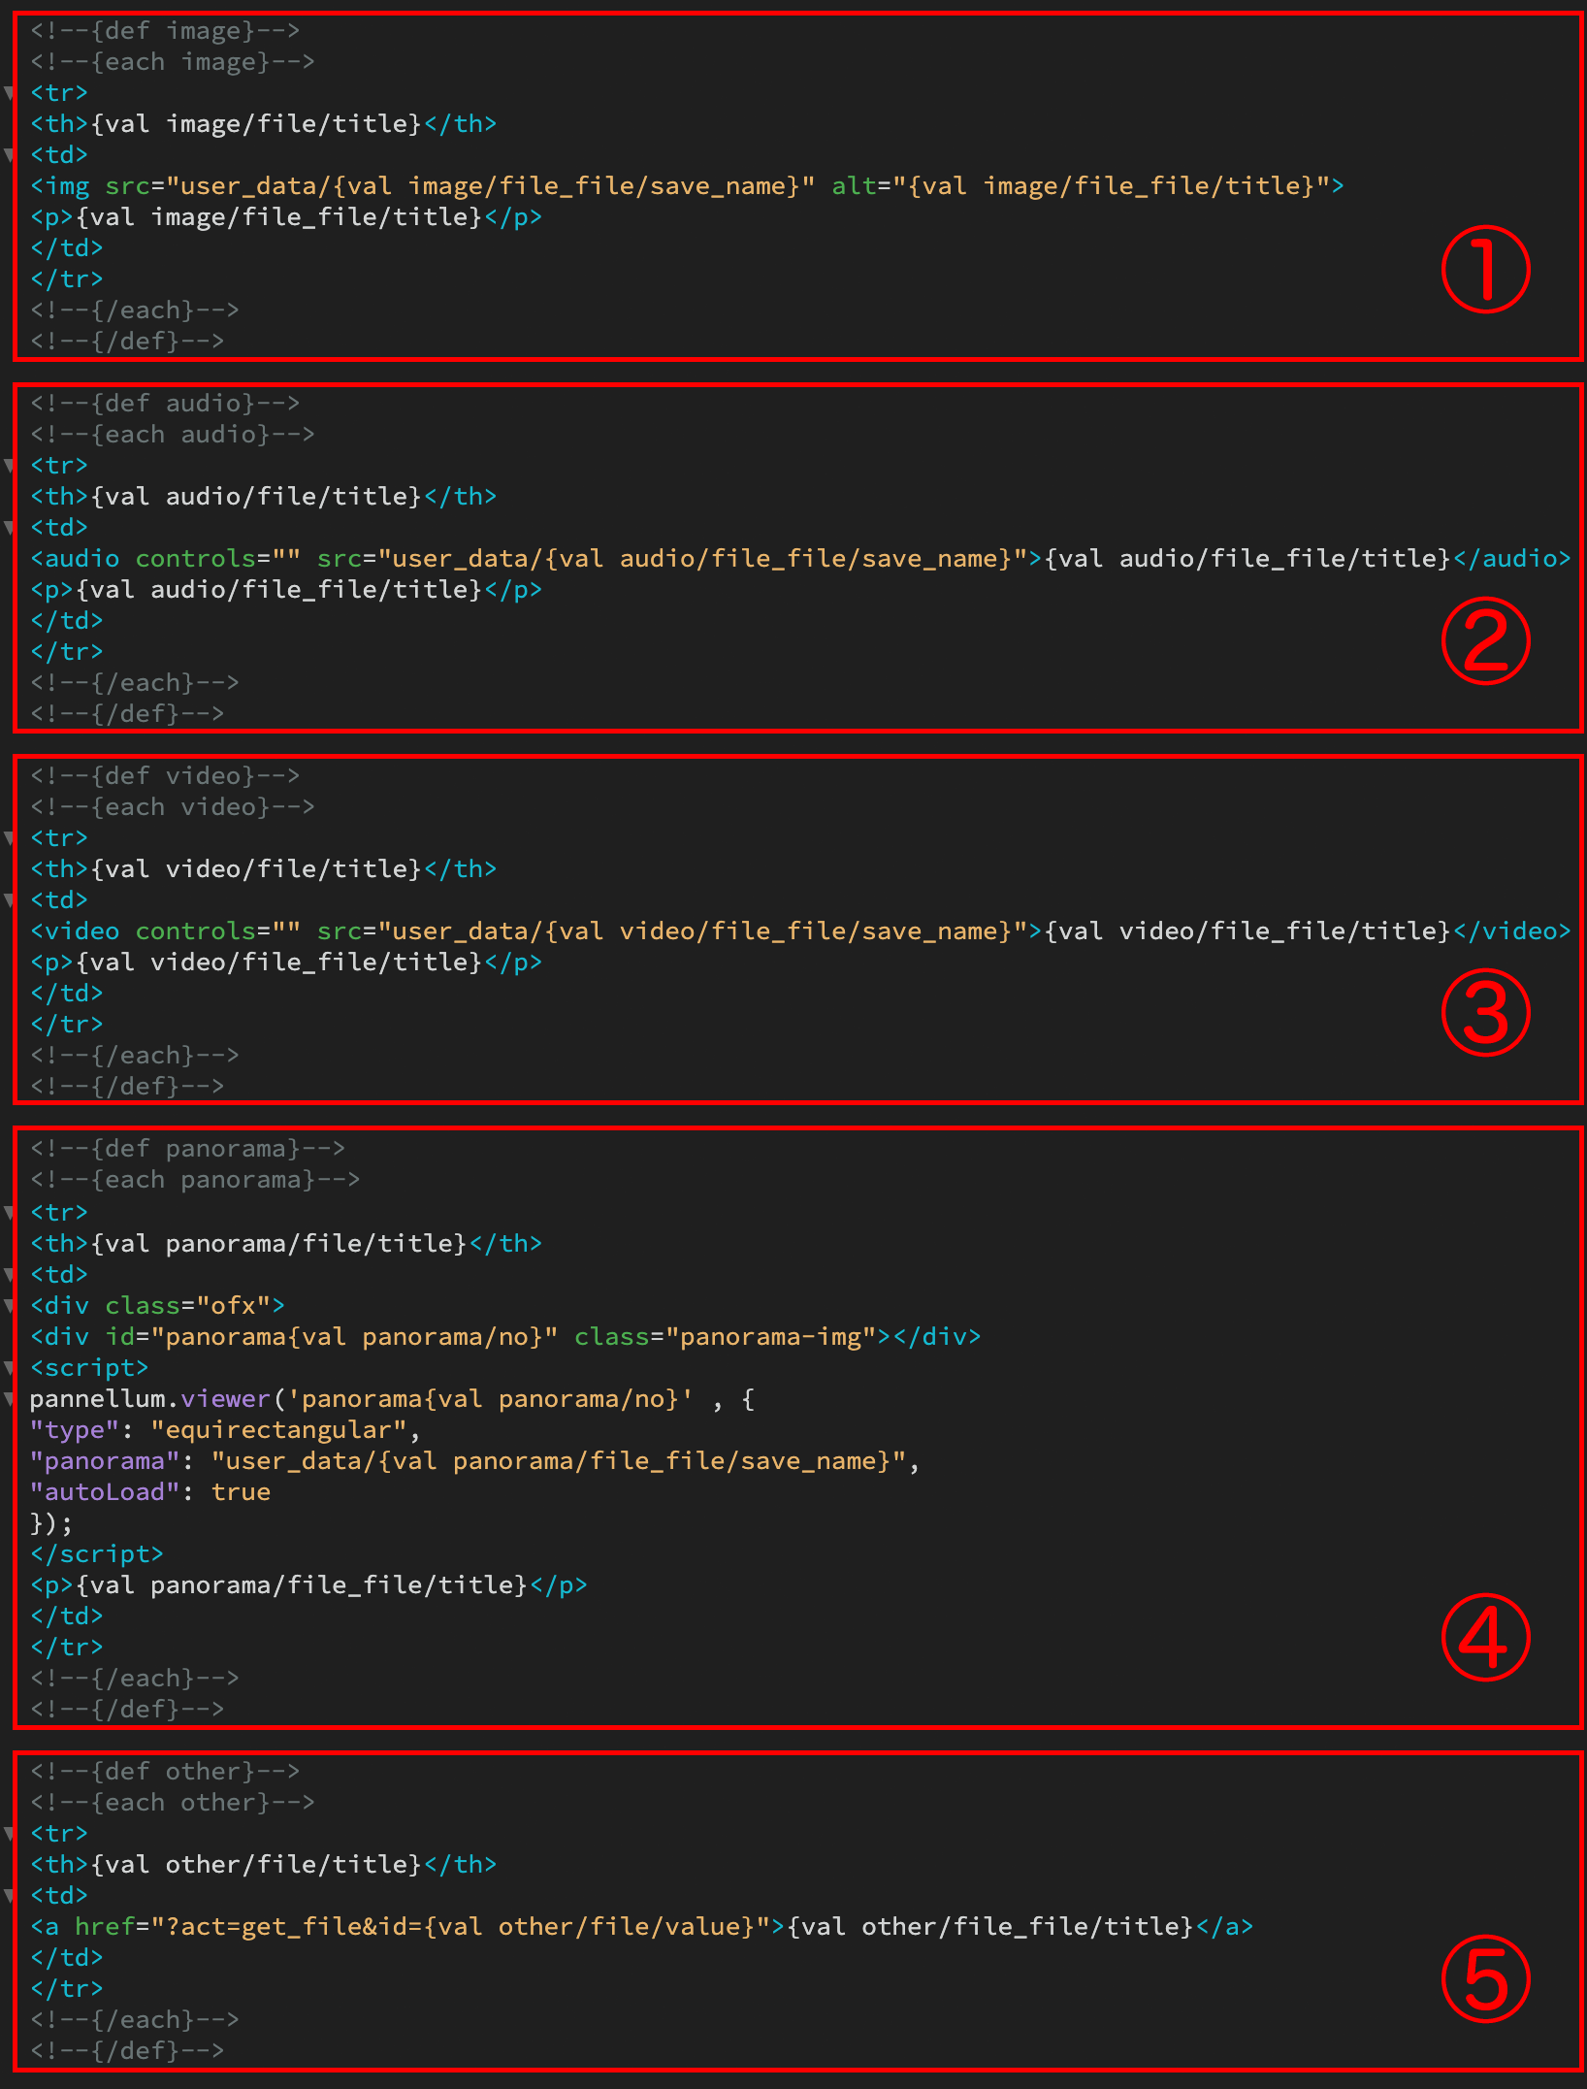Click the "</script>" closing tag line
The image size is (1587, 2089).
pos(97,1554)
